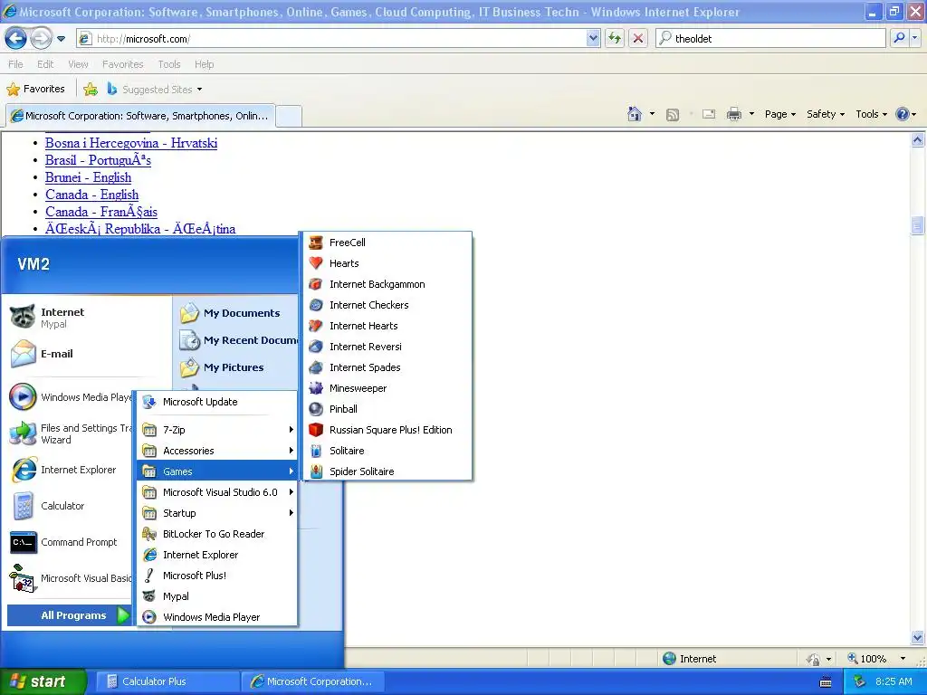Click the Favorites button with star
The height and width of the screenshot is (695, 927).
pyautogui.click(x=35, y=90)
